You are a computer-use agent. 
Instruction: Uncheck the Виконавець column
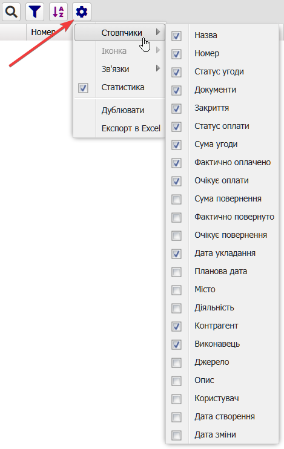[176, 344]
